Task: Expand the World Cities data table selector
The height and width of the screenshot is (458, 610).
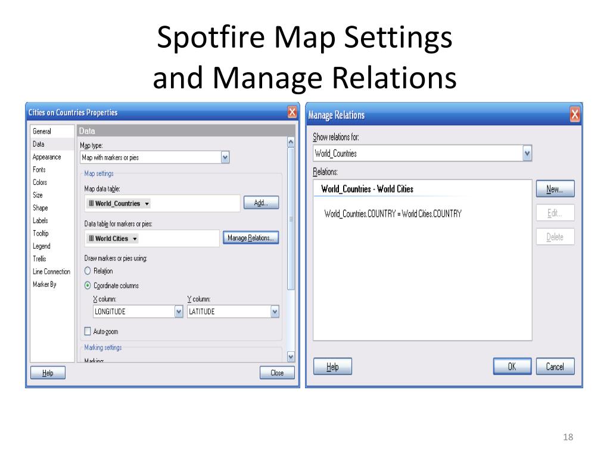Action: click(135, 239)
